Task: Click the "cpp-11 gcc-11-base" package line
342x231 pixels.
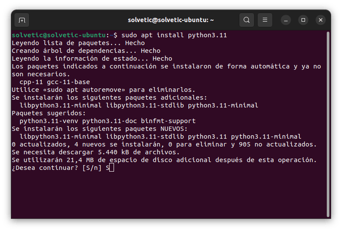Action: [55, 82]
